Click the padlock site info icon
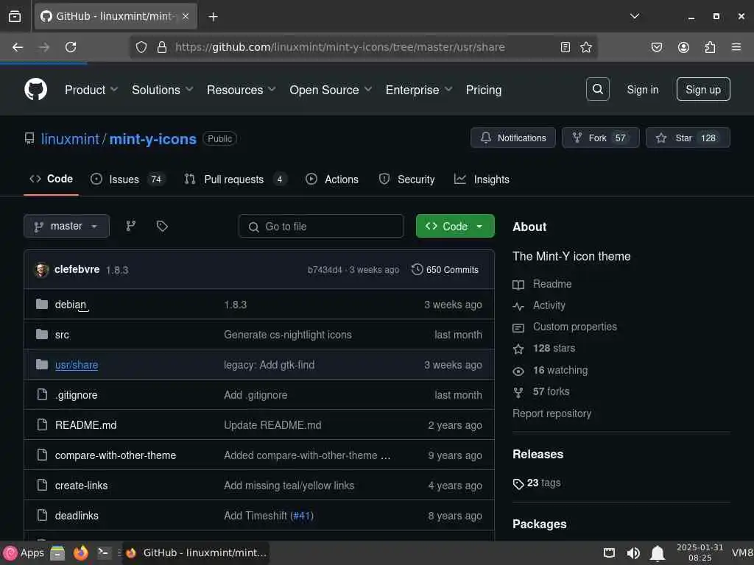 tap(162, 47)
